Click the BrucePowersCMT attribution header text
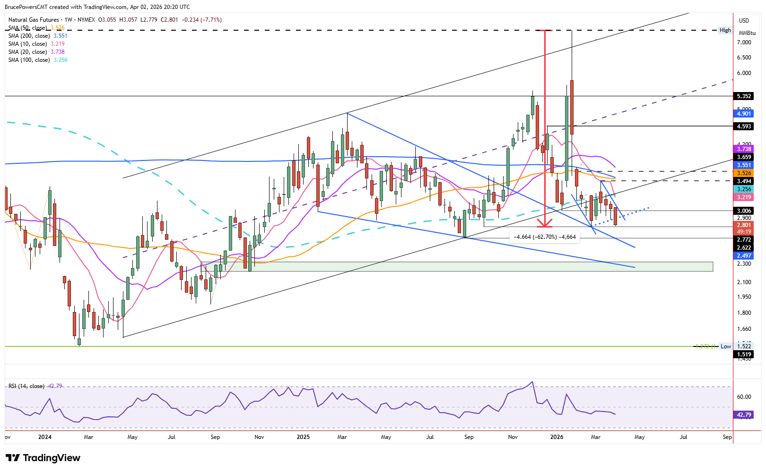This screenshot has width=766, height=472. (97, 7)
